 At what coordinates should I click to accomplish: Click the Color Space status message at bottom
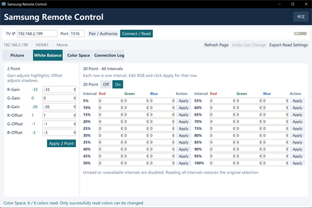(74, 203)
